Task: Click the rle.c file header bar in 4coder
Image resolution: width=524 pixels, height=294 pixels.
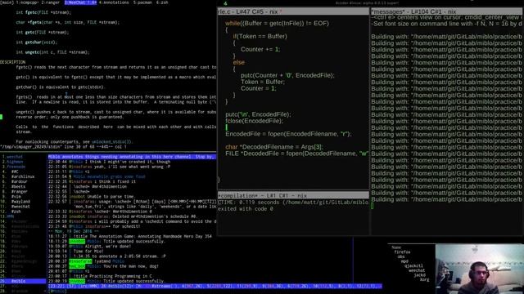Action: tap(293, 11)
